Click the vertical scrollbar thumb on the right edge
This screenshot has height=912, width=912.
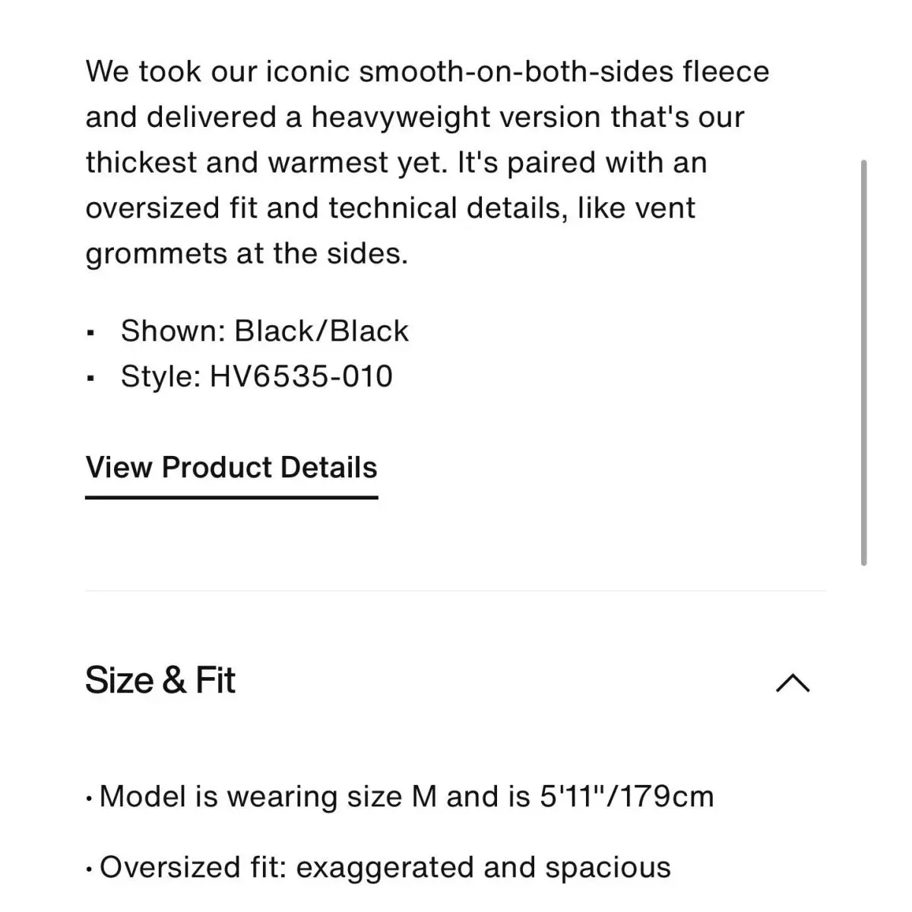(863, 363)
